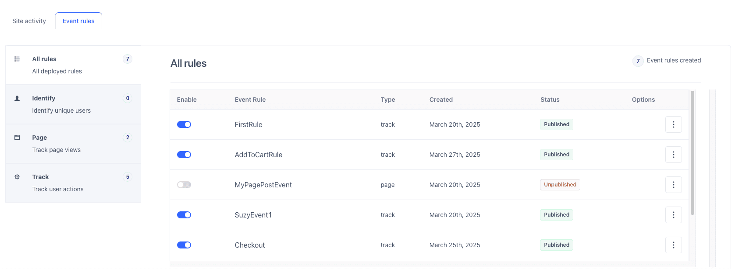
Task: Click the MyPagePostEvent rule name
Action: coord(263,185)
